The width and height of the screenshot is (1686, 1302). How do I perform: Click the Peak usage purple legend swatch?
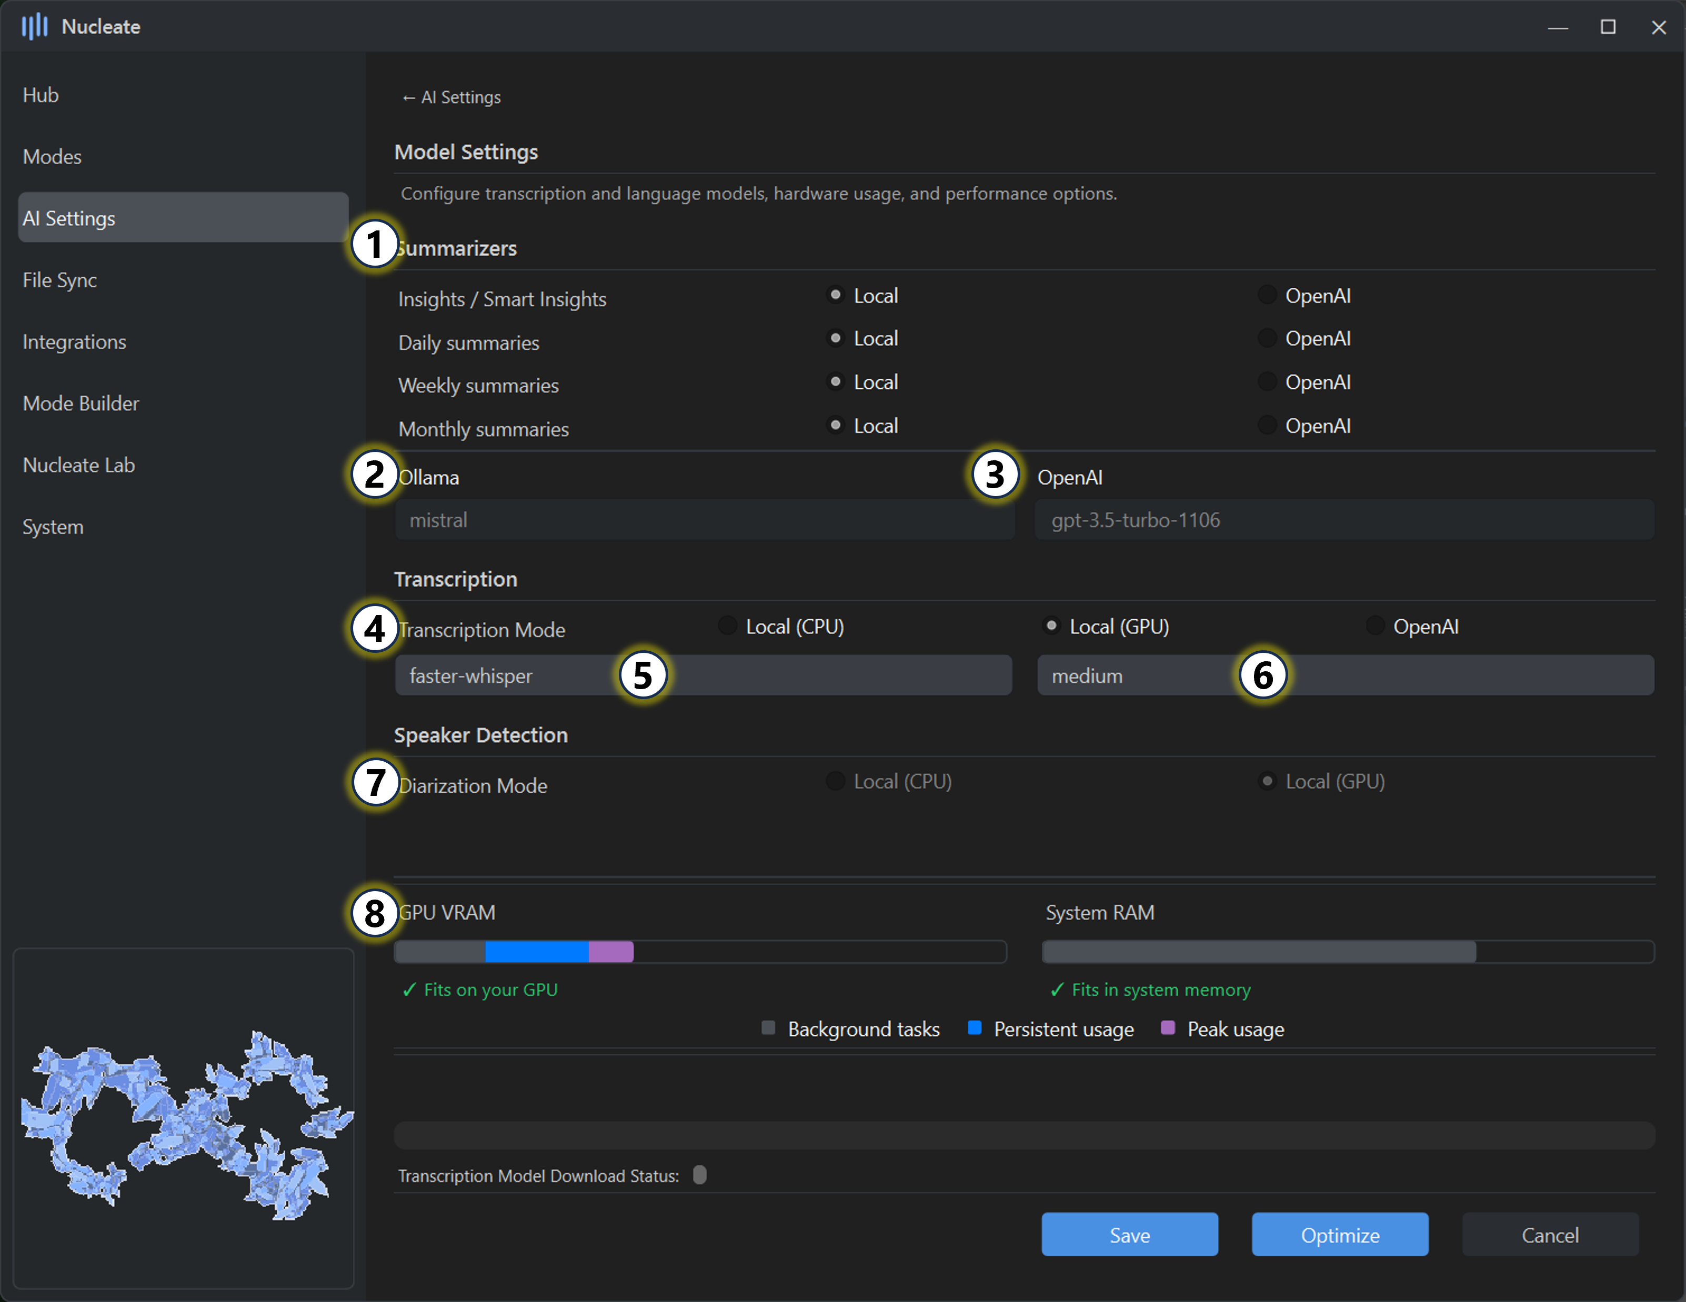click(1167, 1028)
